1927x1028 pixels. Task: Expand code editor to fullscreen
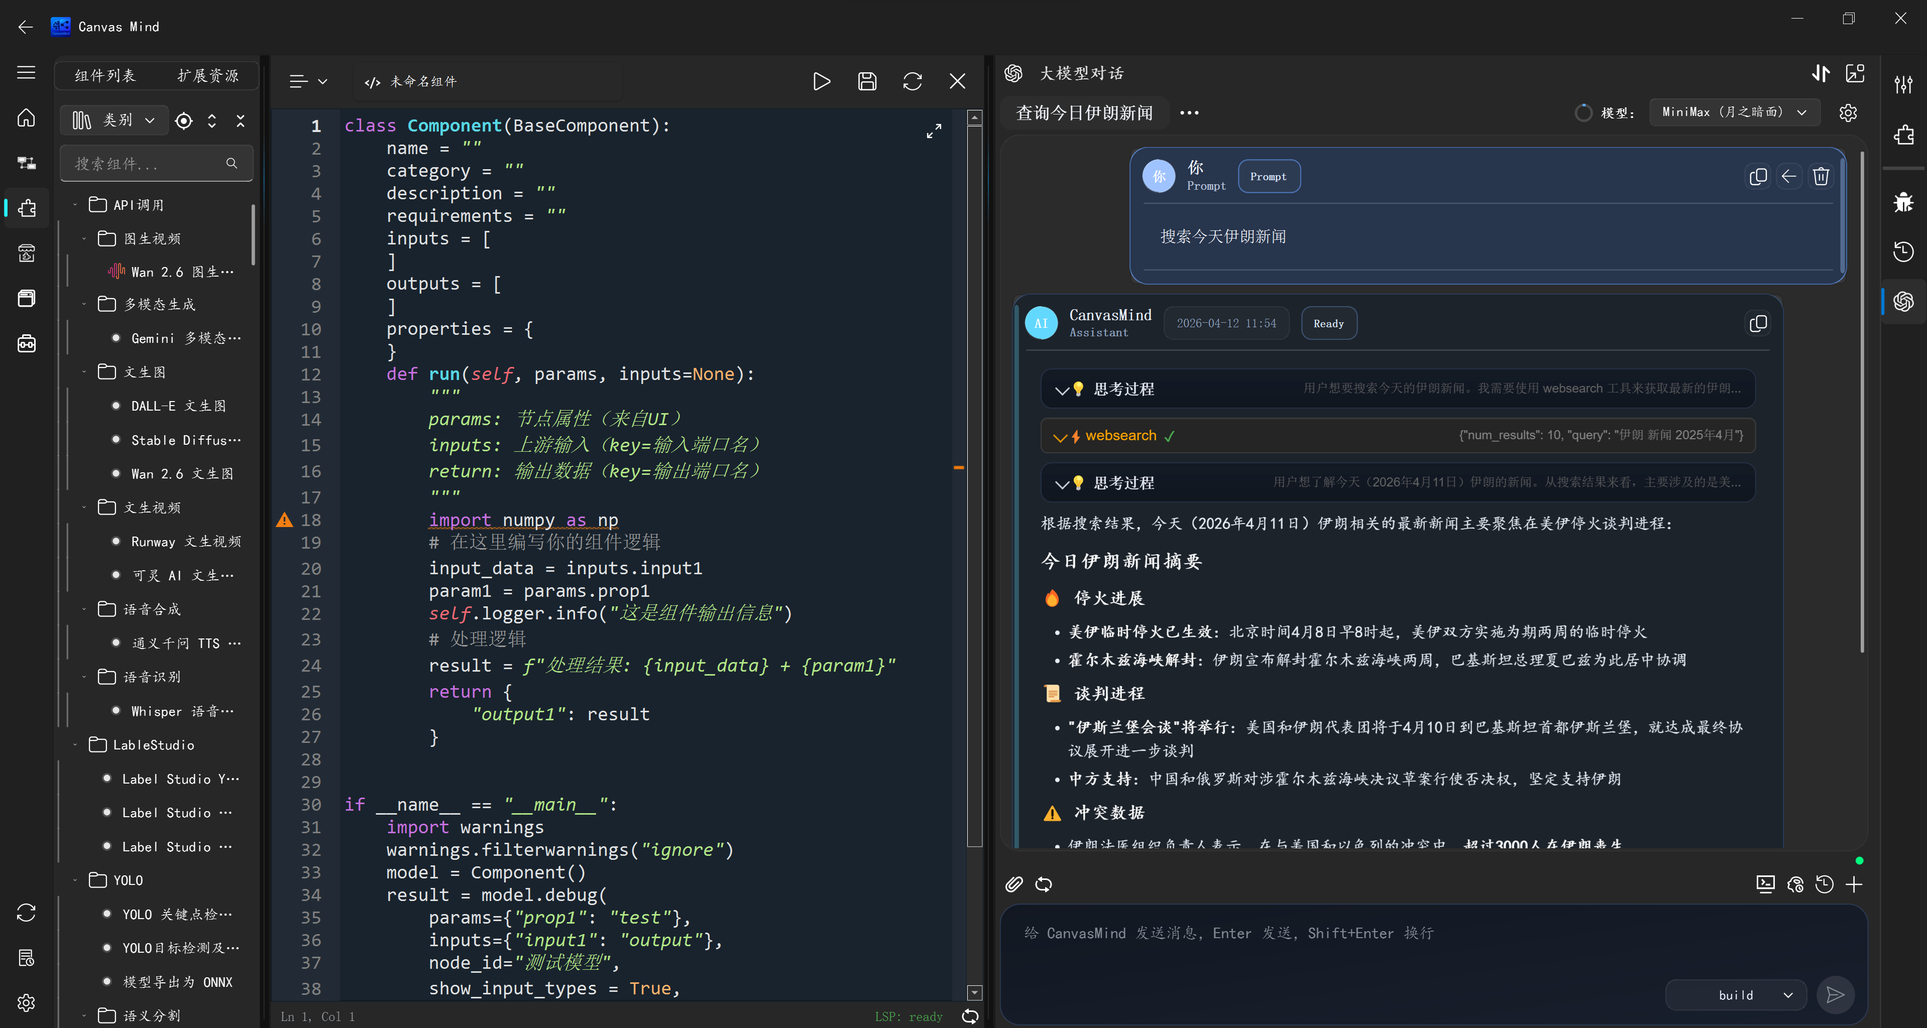click(x=934, y=132)
